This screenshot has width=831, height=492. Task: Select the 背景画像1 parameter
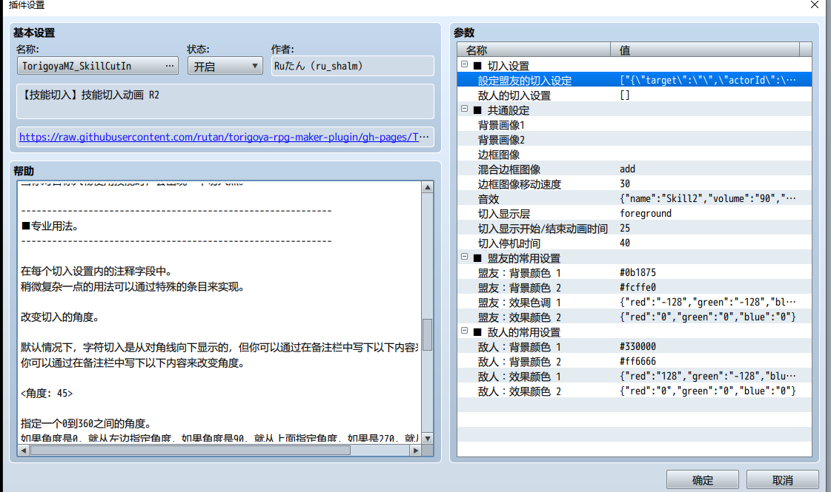(x=635, y=124)
